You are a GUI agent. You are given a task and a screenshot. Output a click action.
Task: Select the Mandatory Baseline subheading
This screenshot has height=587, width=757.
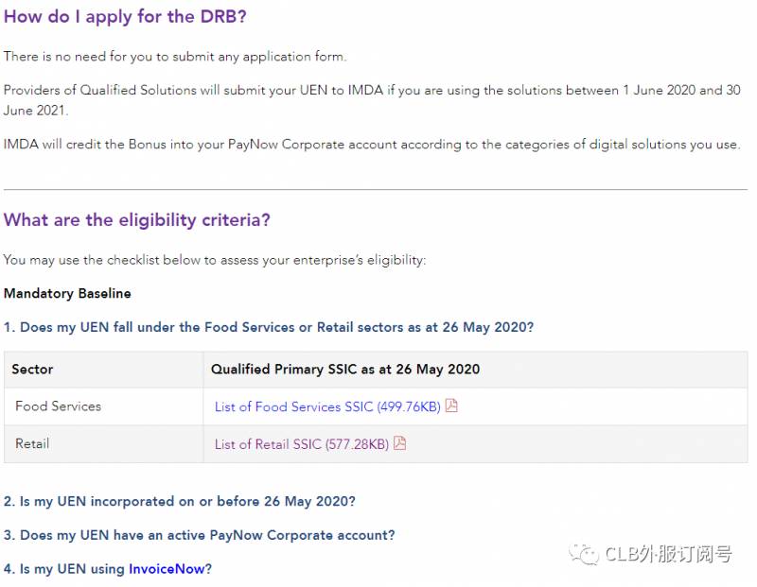(x=67, y=294)
